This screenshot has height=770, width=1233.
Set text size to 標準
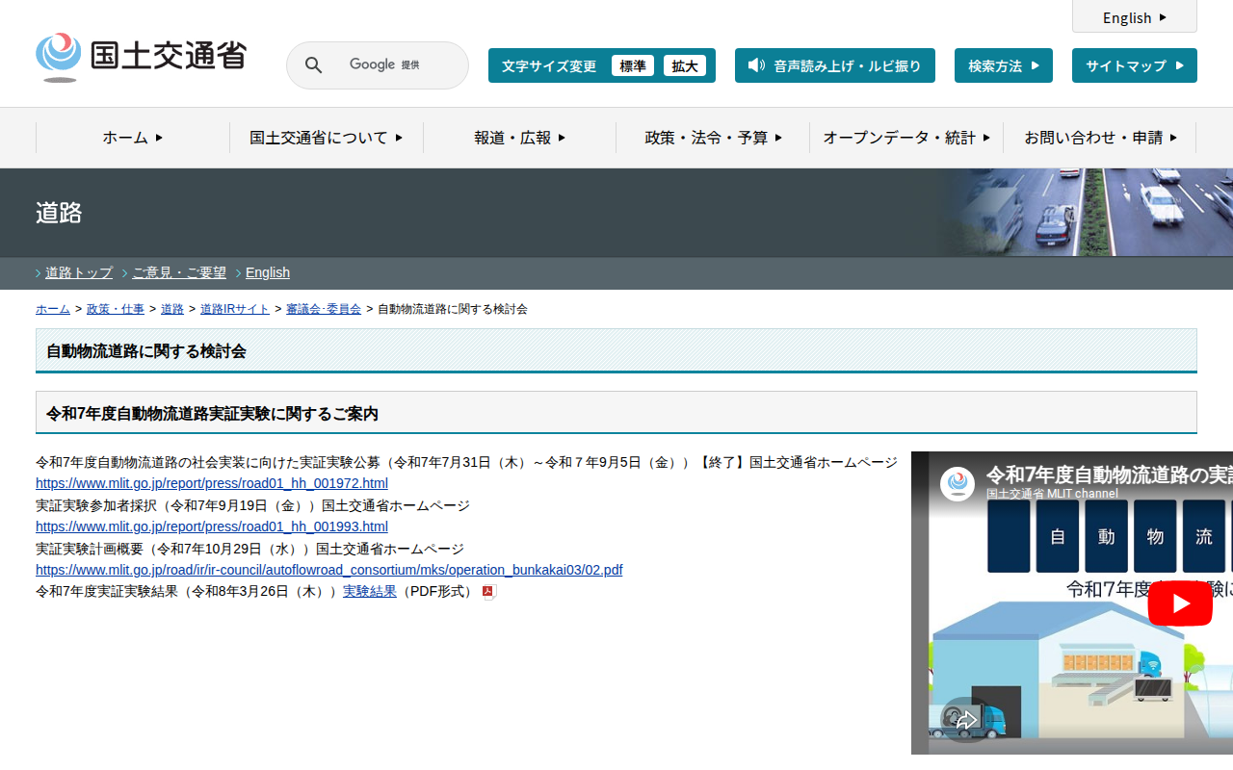click(633, 65)
